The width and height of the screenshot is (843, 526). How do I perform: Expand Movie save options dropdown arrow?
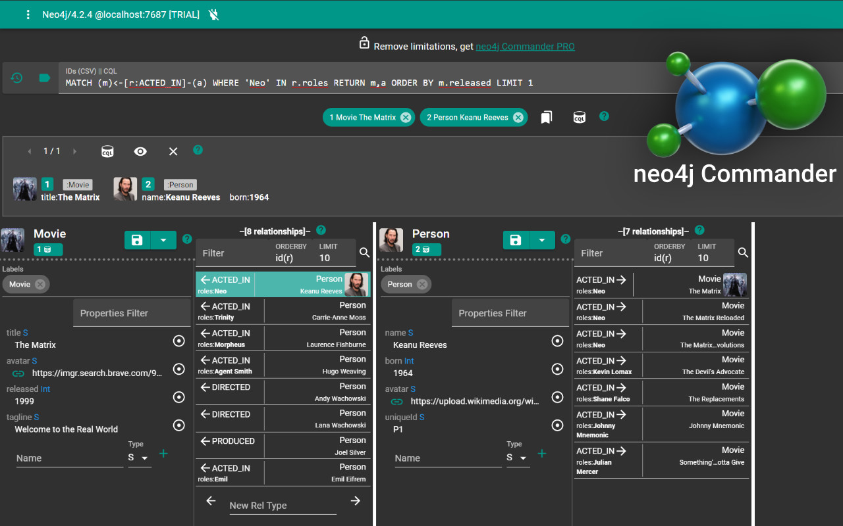[163, 240]
